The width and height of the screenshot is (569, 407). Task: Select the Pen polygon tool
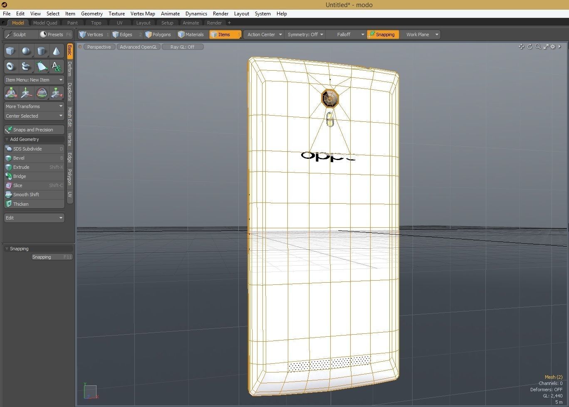(x=41, y=67)
